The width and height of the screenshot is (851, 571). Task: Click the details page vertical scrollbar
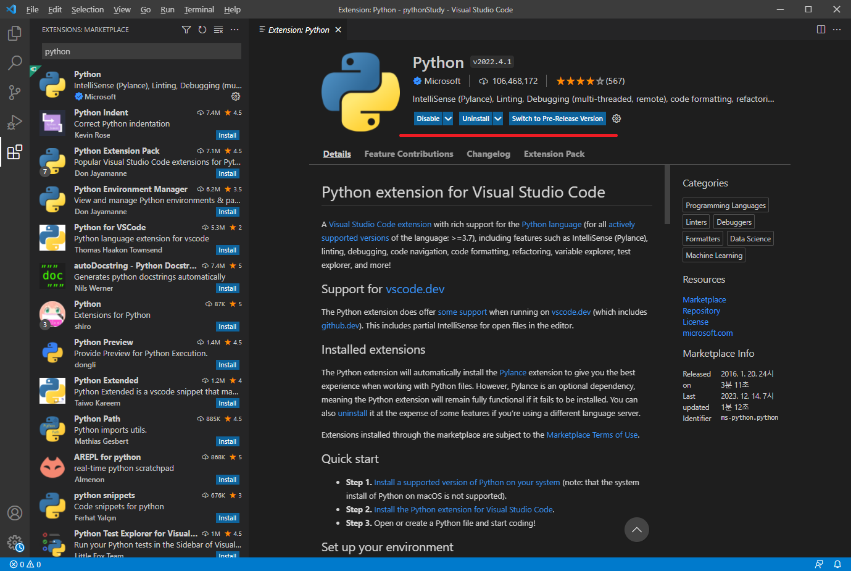667,194
